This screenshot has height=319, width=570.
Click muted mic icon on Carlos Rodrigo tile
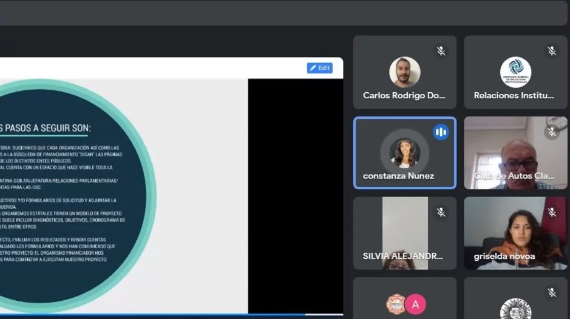click(x=441, y=51)
